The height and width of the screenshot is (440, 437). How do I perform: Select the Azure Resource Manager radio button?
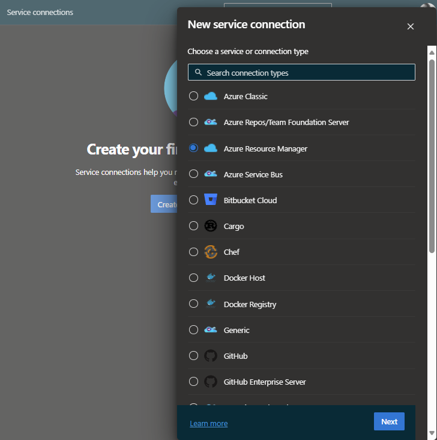click(x=193, y=148)
